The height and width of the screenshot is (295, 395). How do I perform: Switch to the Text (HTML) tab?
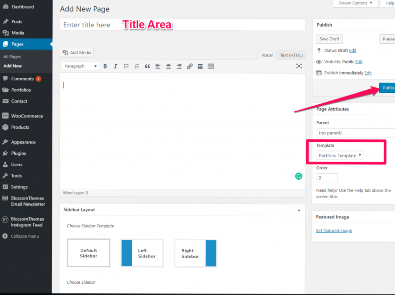tap(291, 55)
